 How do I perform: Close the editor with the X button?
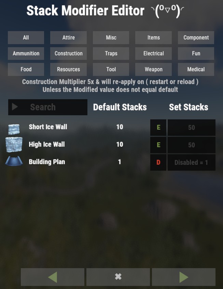point(118,277)
